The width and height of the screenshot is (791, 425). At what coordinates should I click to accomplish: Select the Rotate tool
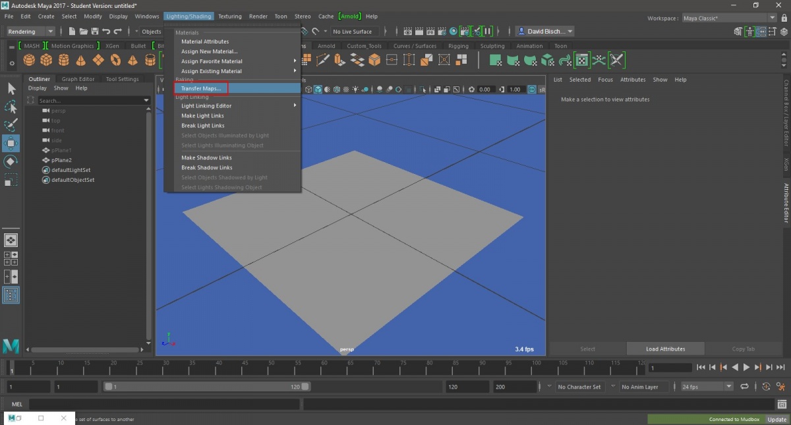point(11,160)
